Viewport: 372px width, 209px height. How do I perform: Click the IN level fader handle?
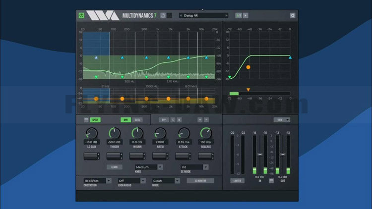tap(260, 154)
